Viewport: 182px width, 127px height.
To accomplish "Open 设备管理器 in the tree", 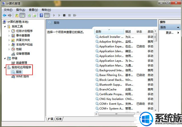I will 23,54.
